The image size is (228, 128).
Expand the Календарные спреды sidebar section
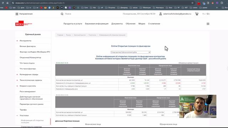point(17,74)
